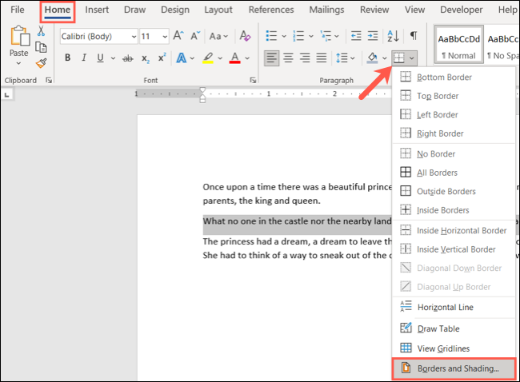Toggle Show/Hide paragraph marks
The image size is (520, 382).
414,36
